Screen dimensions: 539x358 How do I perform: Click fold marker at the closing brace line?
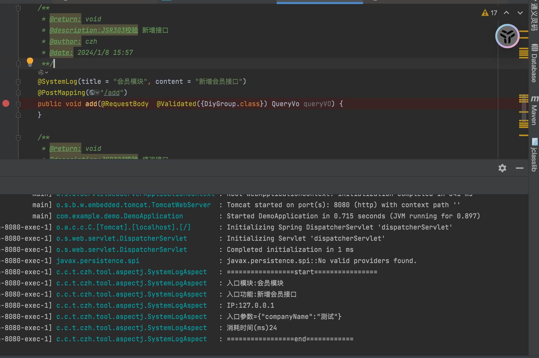18,115
